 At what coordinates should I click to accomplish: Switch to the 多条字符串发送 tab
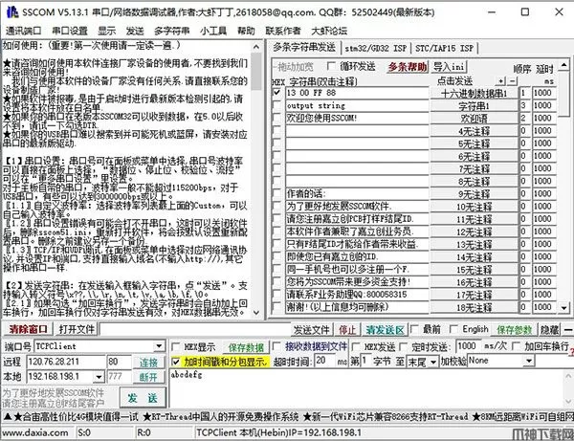coord(304,47)
